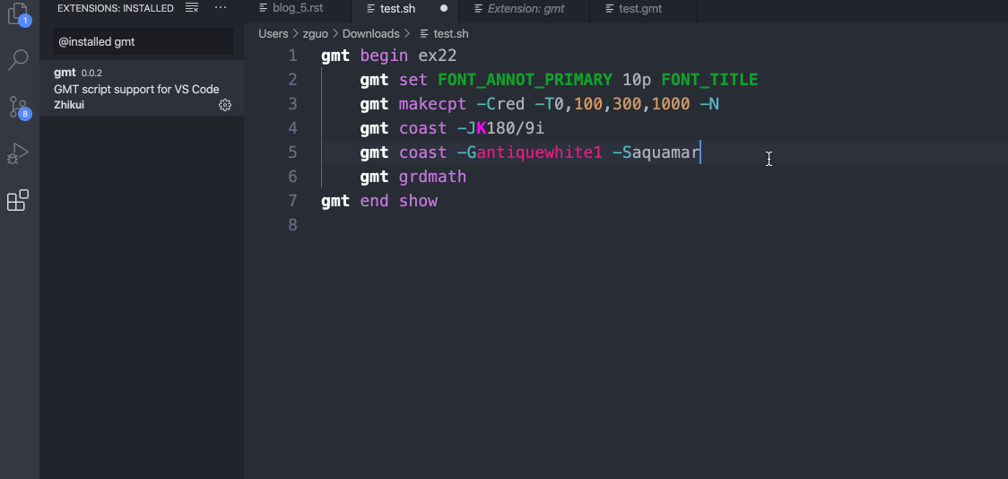Click the -T0,100,300,1000 argument on line 3
The image size is (1008, 479).
click(x=613, y=103)
